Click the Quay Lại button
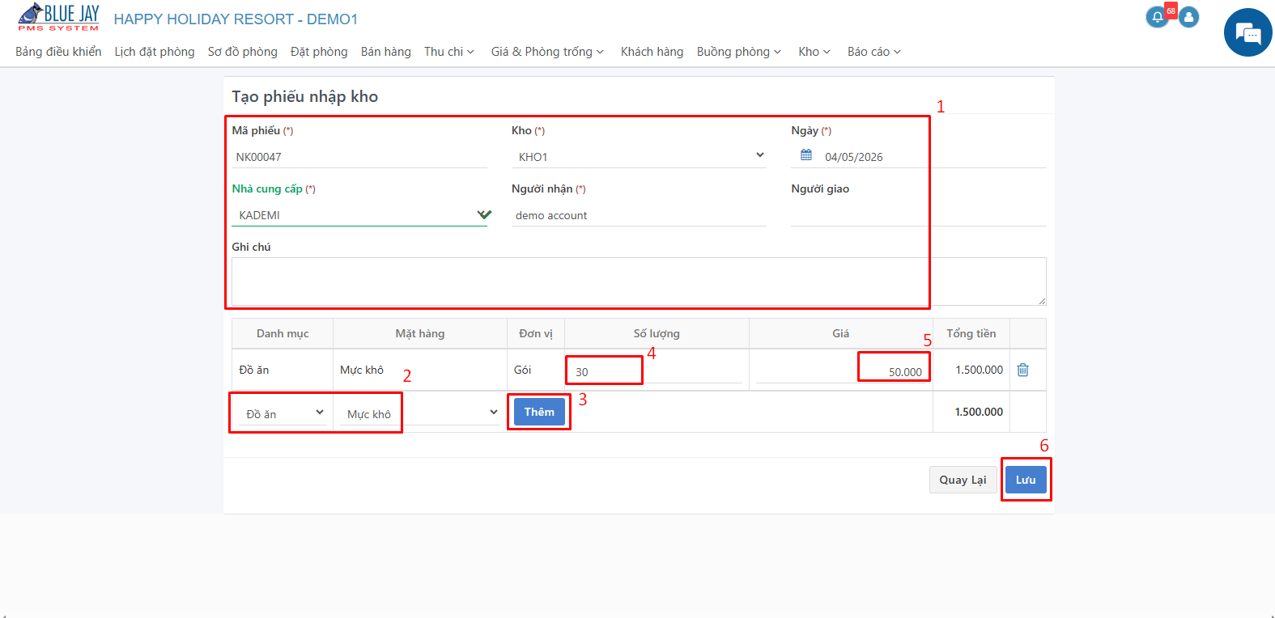 click(x=963, y=480)
